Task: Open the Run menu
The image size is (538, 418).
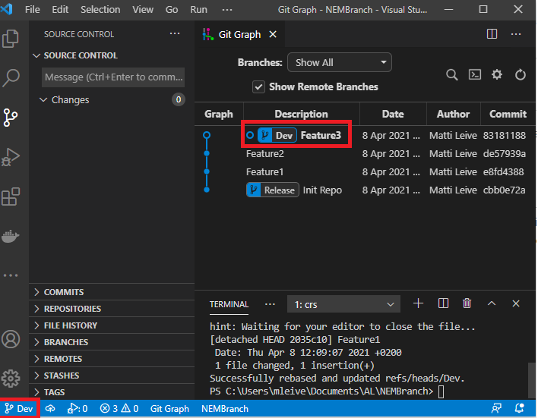Action: pyautogui.click(x=198, y=10)
